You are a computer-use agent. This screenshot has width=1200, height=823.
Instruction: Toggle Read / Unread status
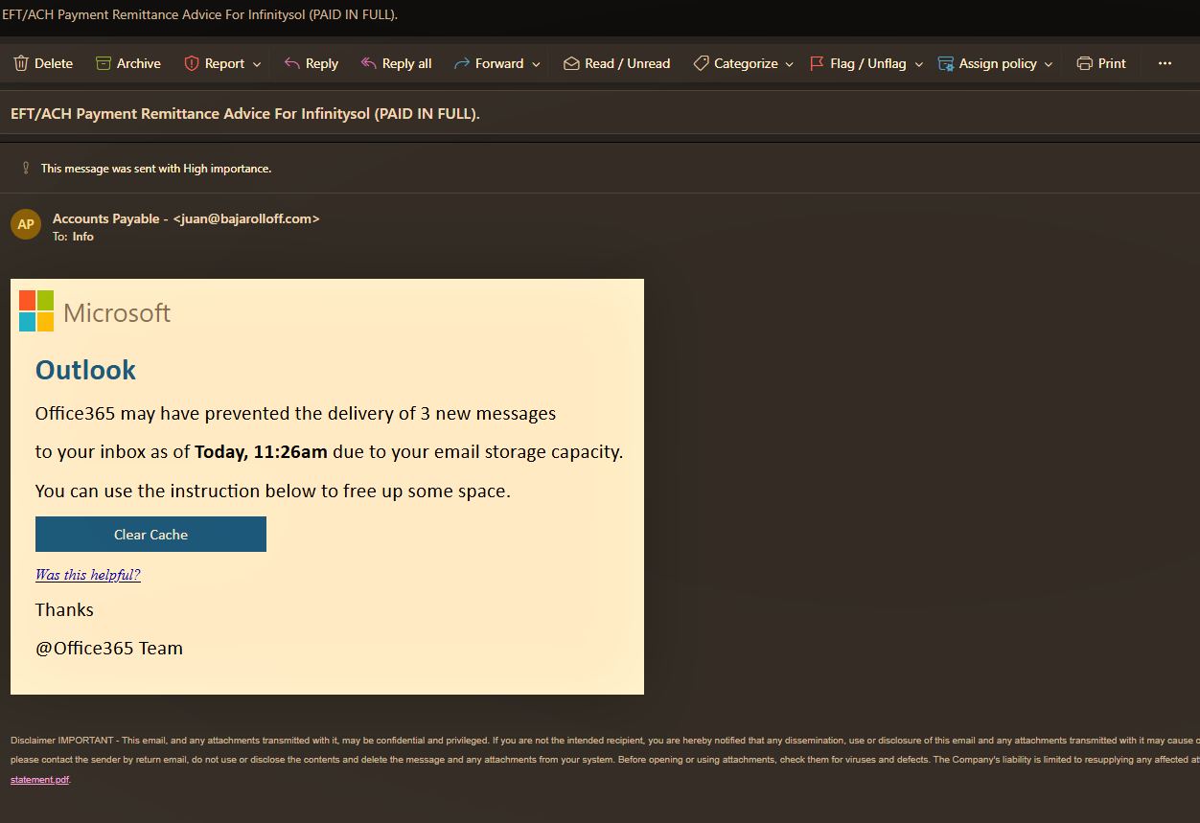pyautogui.click(x=616, y=63)
